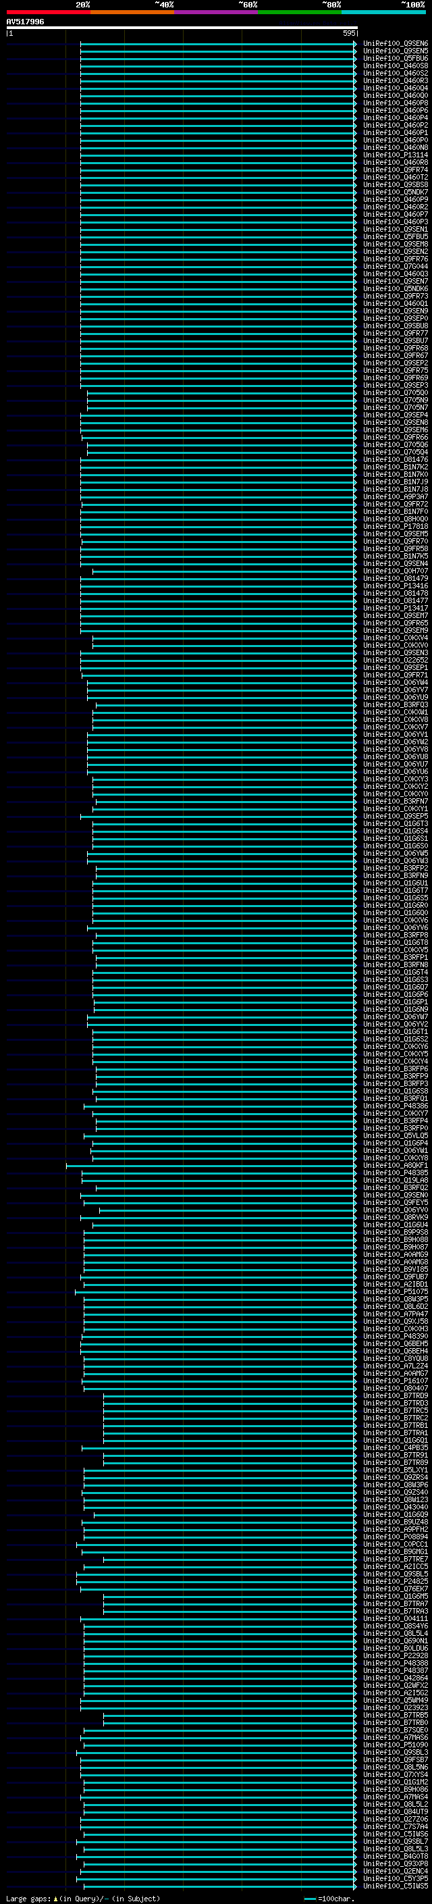The image size is (432, 1904).
Task: Select label UniRef100_Q06YW4
Action: tap(396, 683)
